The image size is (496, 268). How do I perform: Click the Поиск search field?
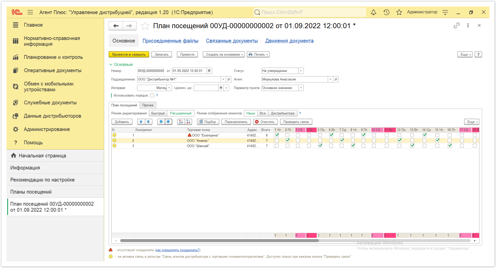[x=310, y=12]
